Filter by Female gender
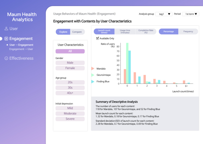This screenshot has width=203, height=144. (70, 68)
